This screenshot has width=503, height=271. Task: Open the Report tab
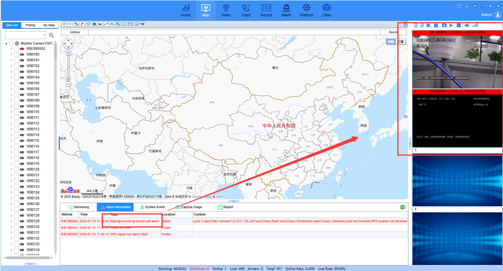tap(226, 207)
